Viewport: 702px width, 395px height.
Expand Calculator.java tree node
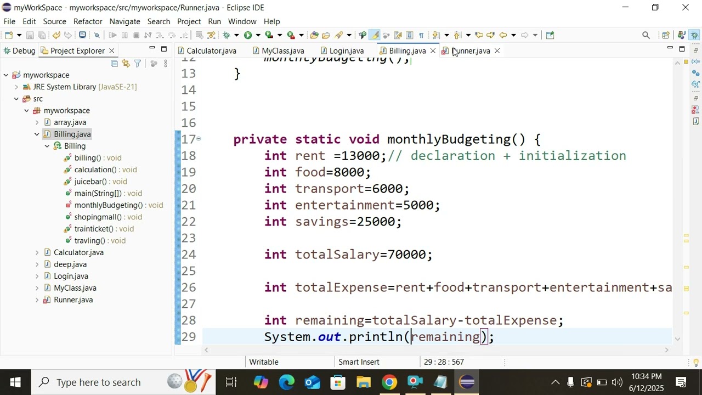[37, 252]
